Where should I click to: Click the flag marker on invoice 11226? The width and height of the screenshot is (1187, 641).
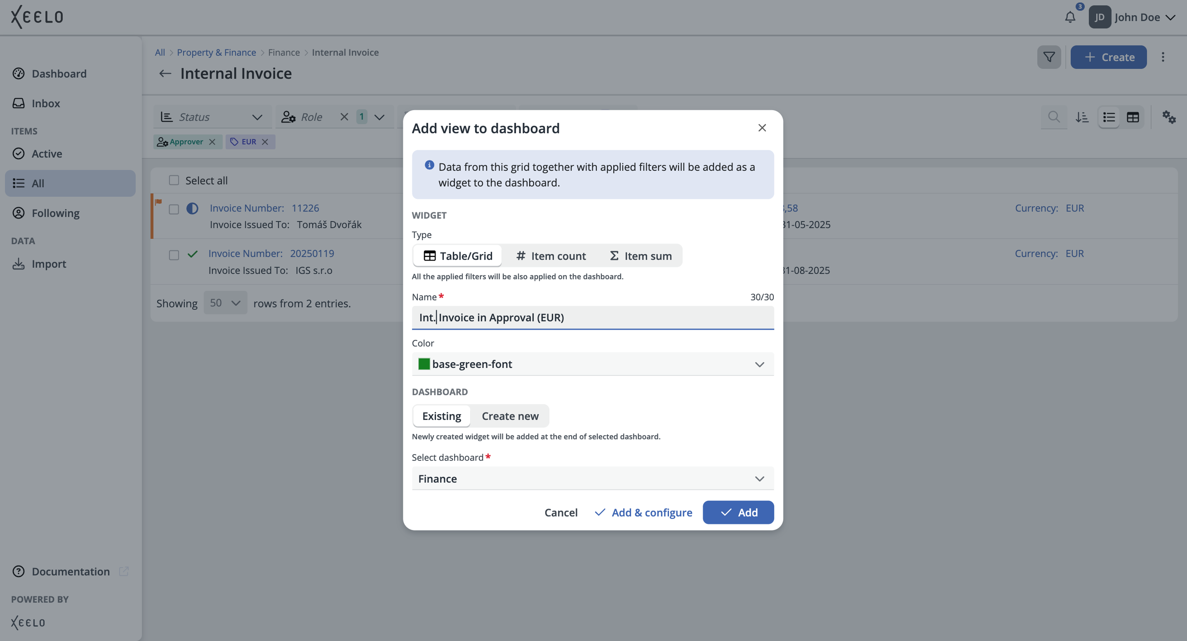point(158,201)
